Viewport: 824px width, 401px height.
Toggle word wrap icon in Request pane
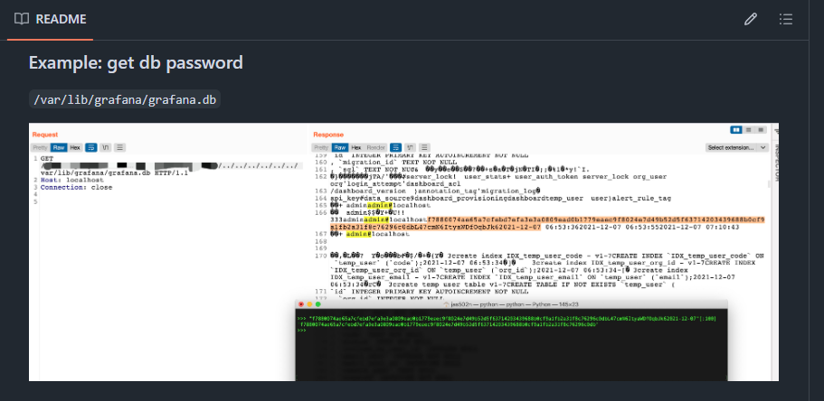[x=90, y=148]
